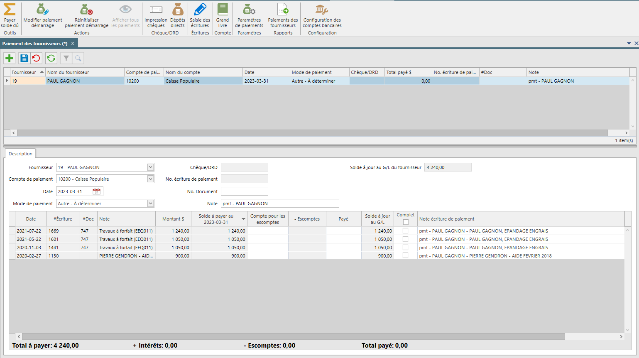Click the Mode de paiement column header
The image size is (639, 358).
319,72
